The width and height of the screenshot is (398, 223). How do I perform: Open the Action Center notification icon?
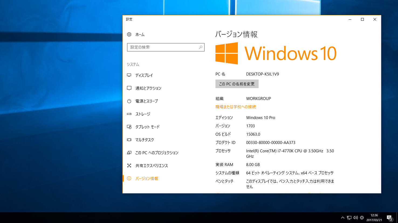coord(389,218)
